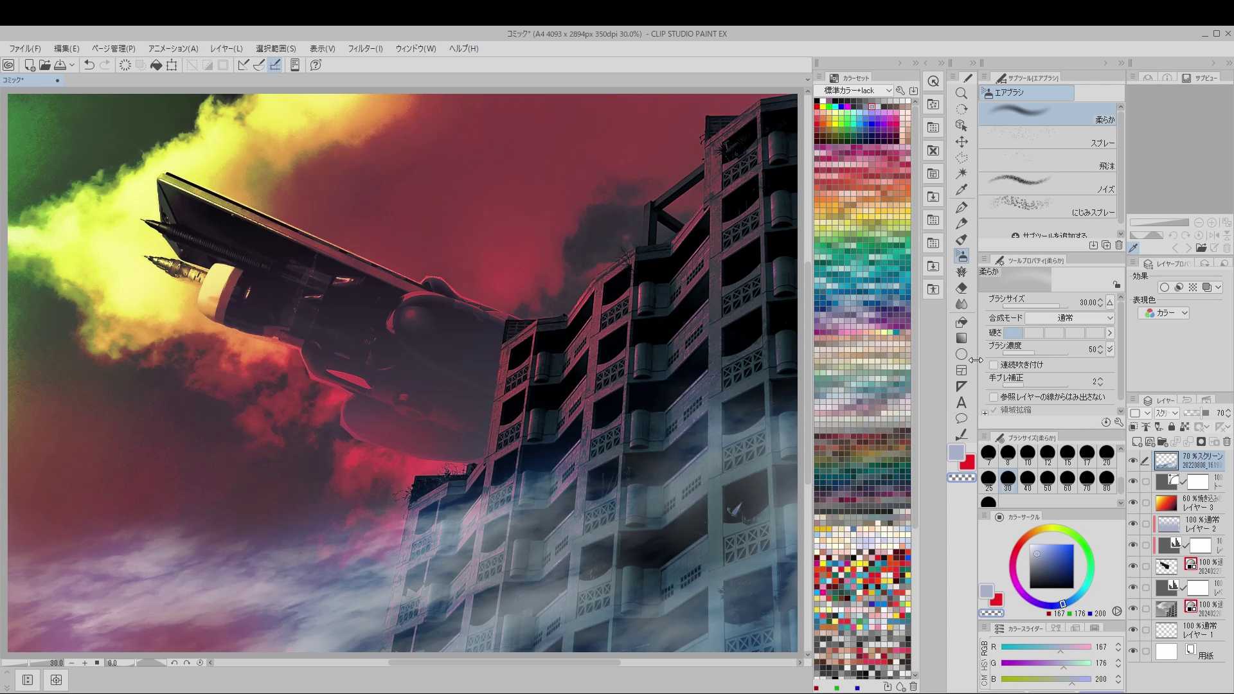Select the Eyedropper tool
Screen dimensions: 1234x694
tap(961, 190)
